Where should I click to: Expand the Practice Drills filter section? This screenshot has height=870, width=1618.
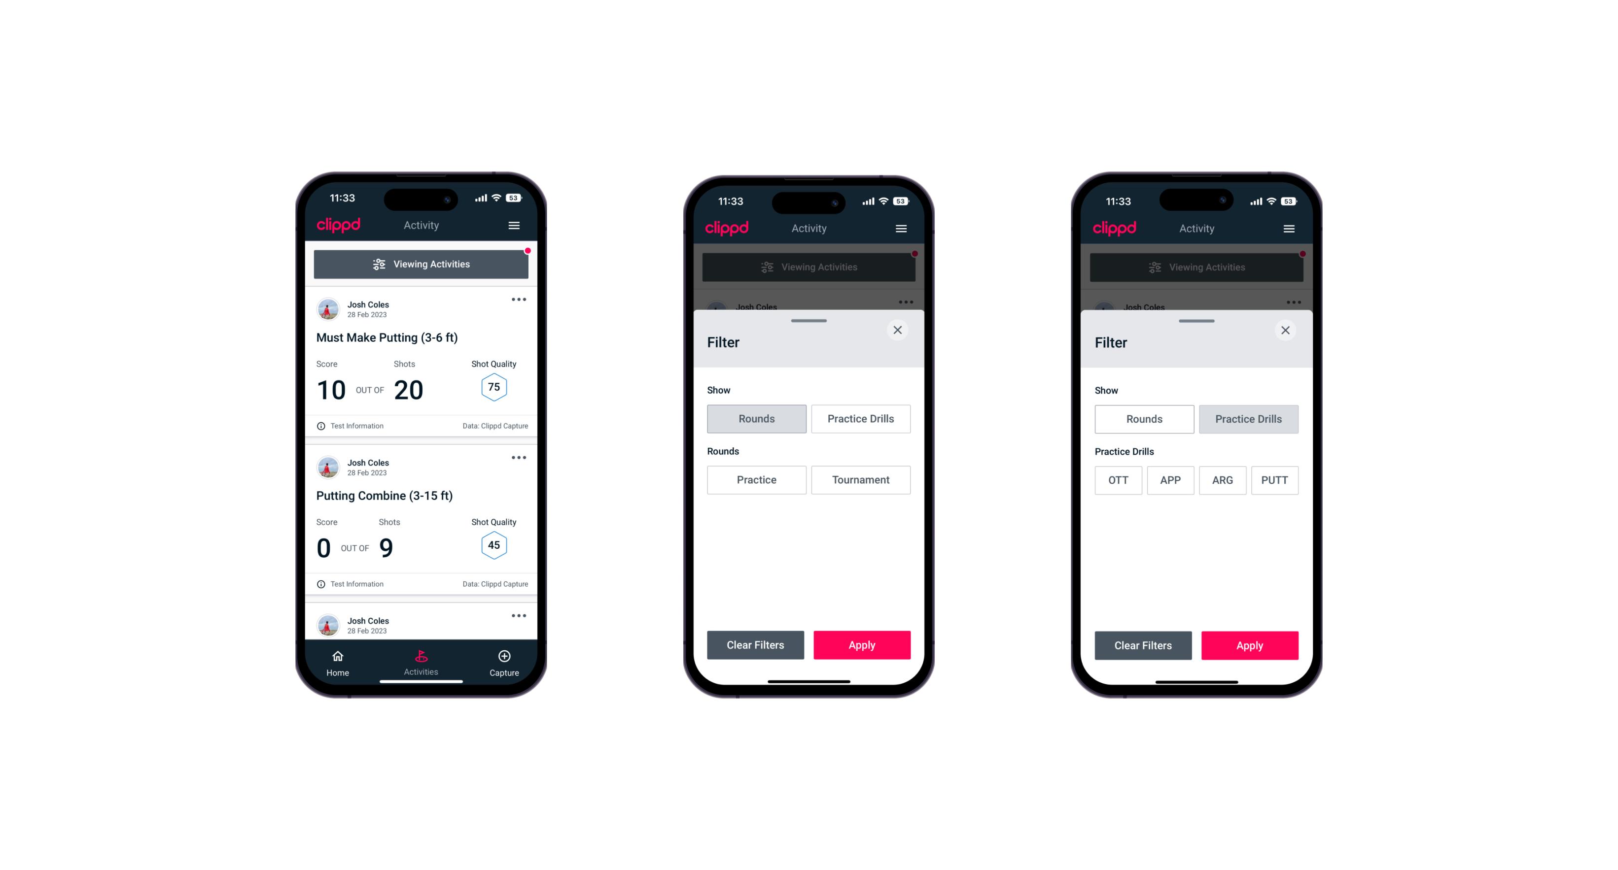click(x=859, y=418)
